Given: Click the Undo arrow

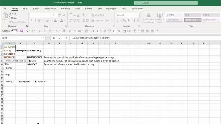Looking at the screenshot, I should (27, 31).
